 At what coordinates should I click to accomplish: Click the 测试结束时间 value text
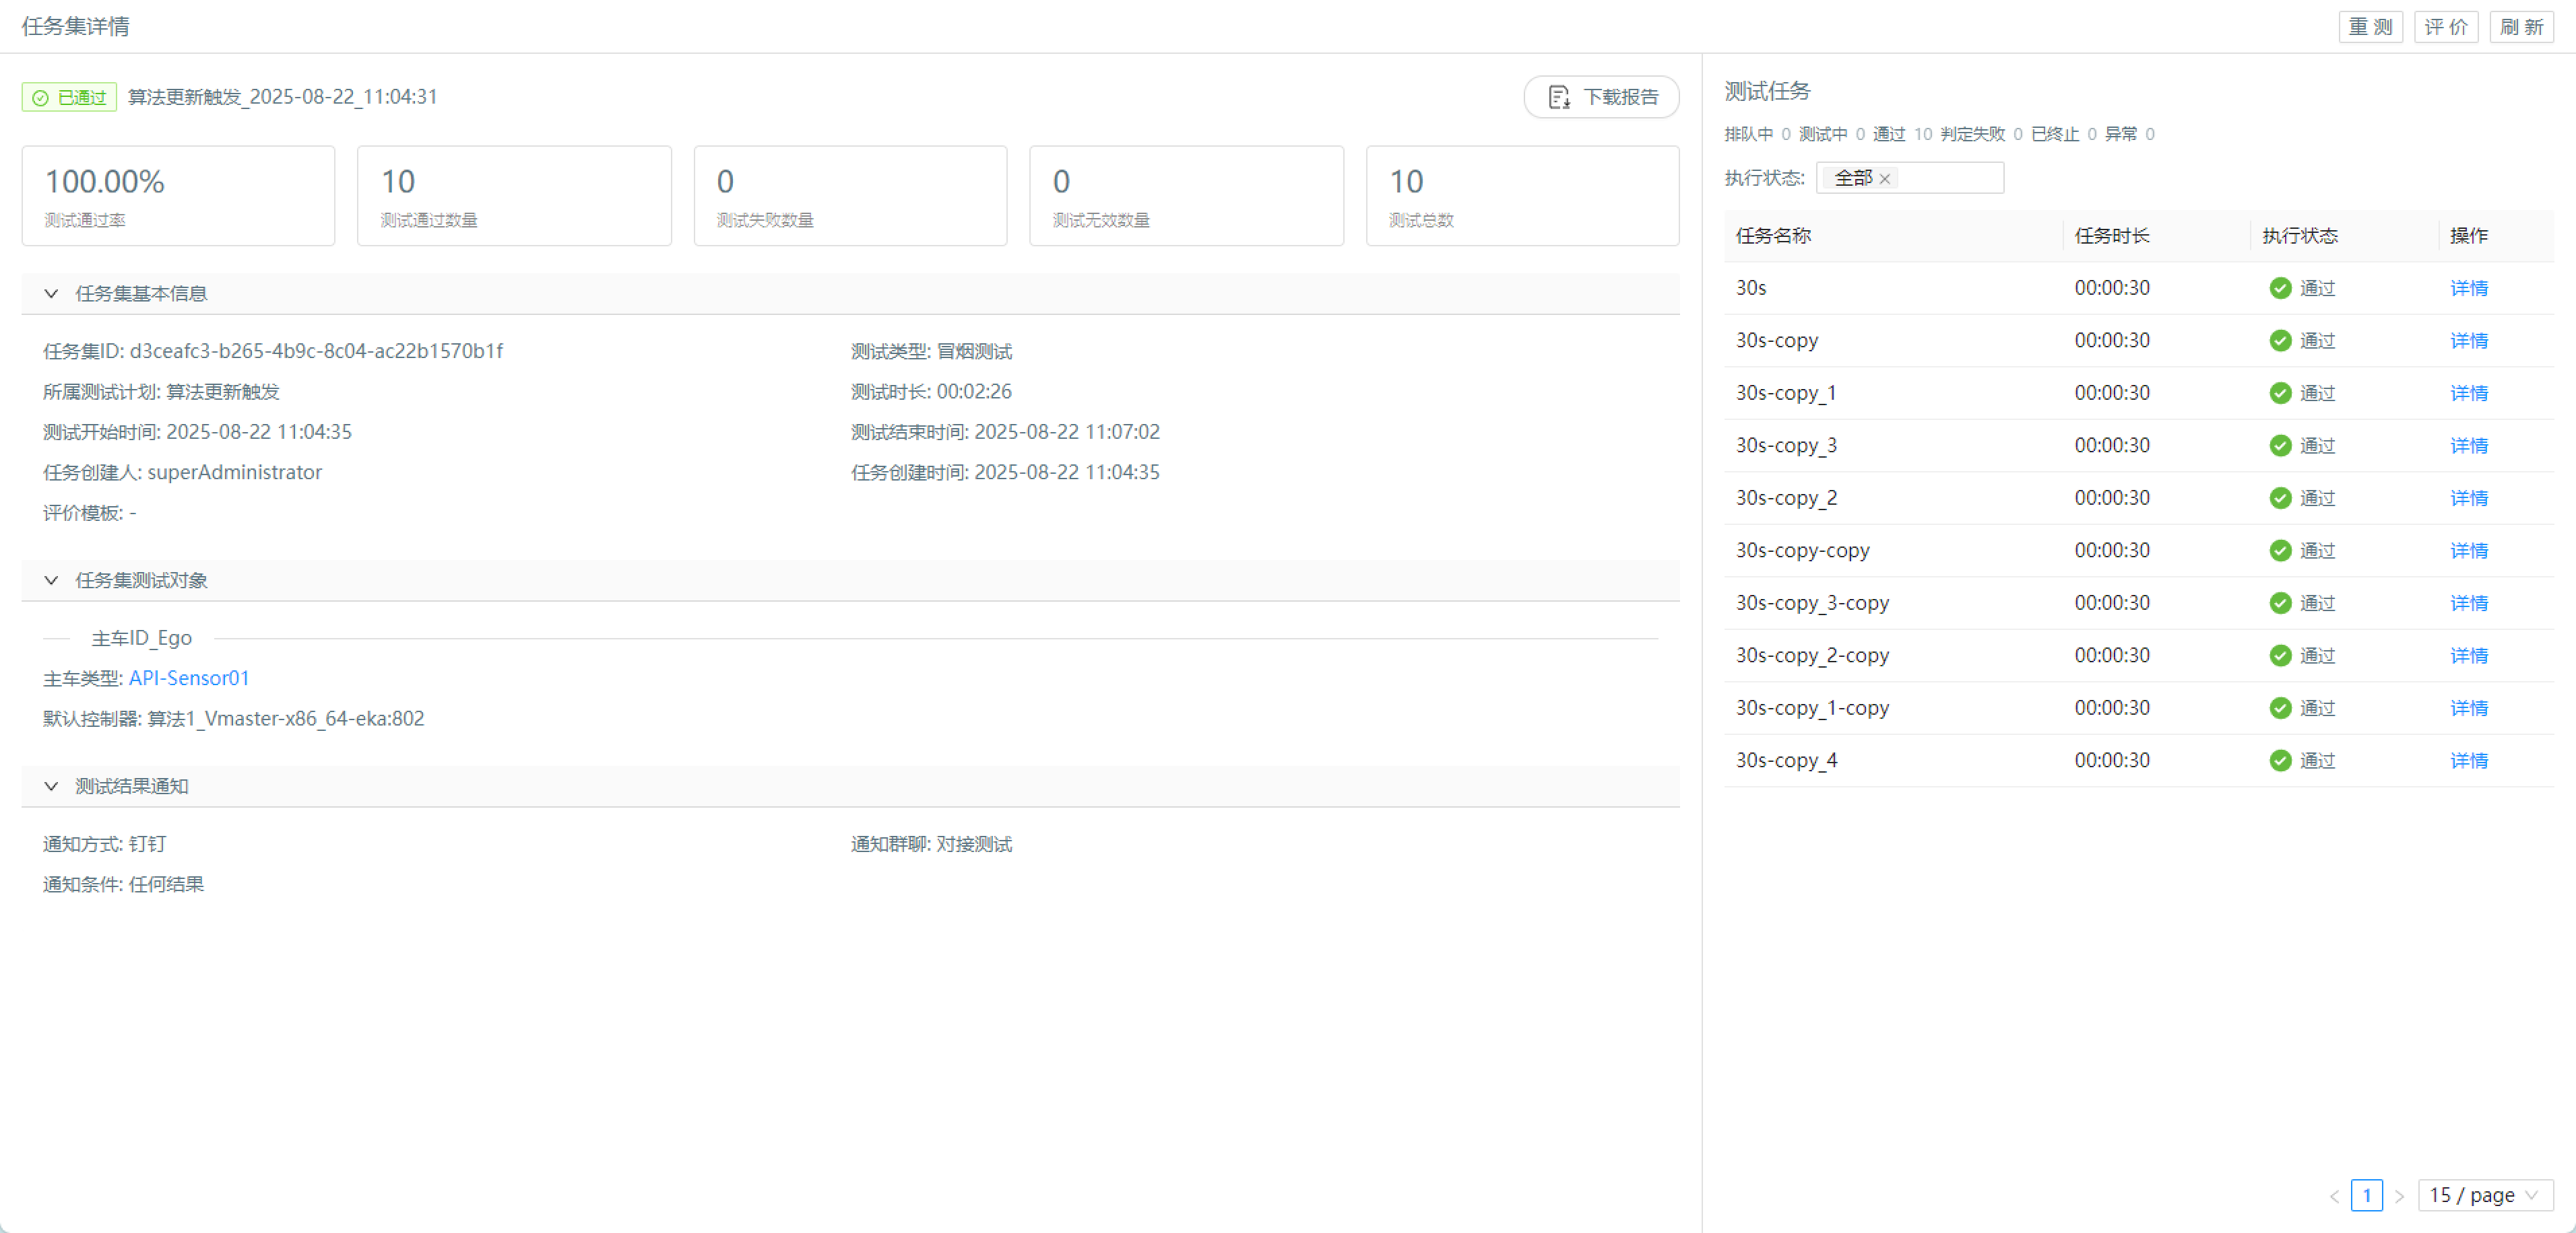point(1067,433)
